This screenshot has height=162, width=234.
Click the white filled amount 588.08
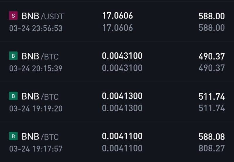click(x=211, y=137)
